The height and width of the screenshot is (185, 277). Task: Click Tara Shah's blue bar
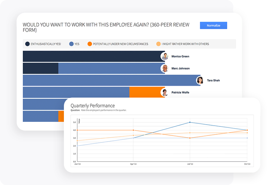[109, 80]
